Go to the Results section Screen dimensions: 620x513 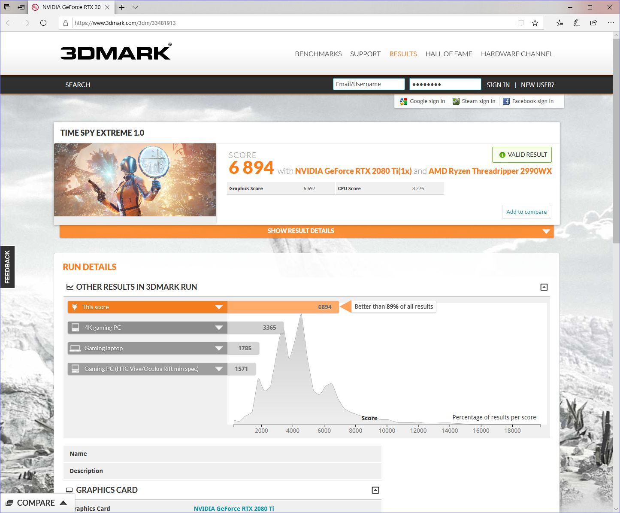click(x=403, y=54)
